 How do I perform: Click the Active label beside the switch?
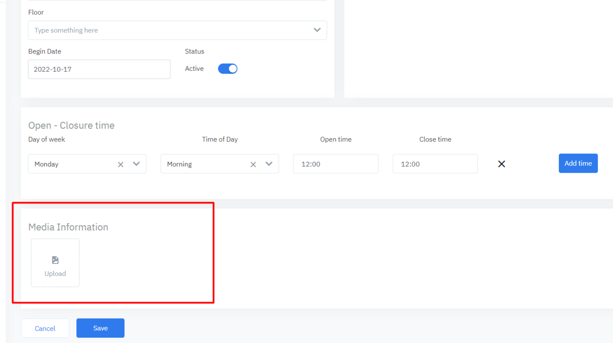tap(194, 69)
